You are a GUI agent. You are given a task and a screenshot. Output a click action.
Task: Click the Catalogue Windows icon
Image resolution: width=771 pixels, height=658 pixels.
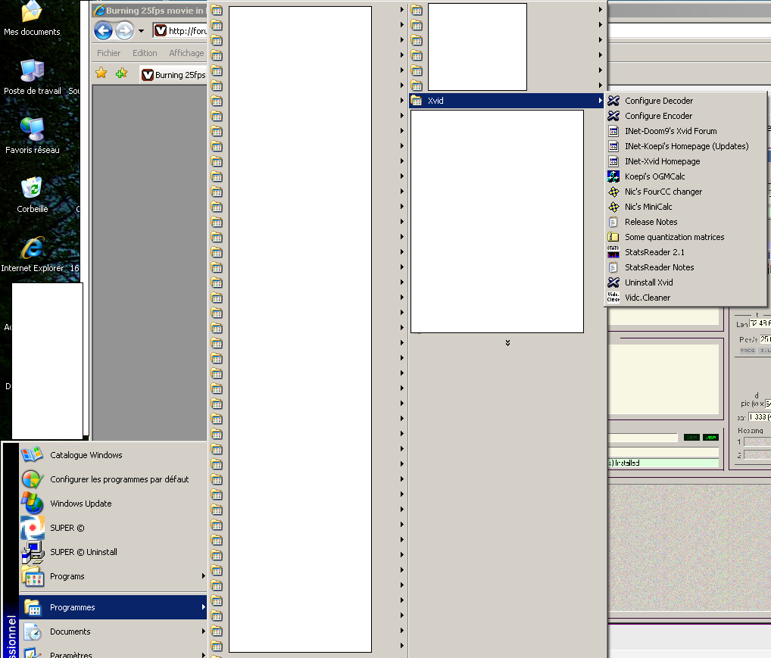point(32,455)
